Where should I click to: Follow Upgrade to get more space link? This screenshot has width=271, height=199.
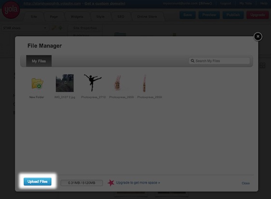pos(138,183)
